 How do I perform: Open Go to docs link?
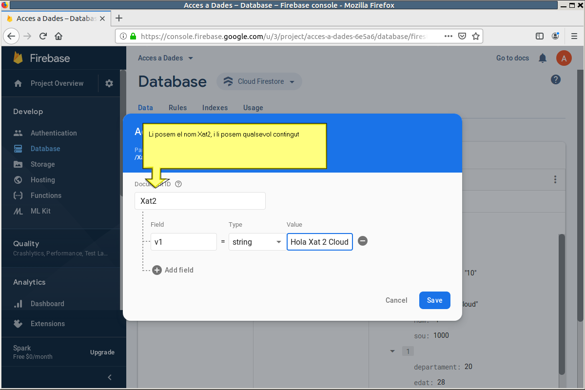(x=512, y=58)
